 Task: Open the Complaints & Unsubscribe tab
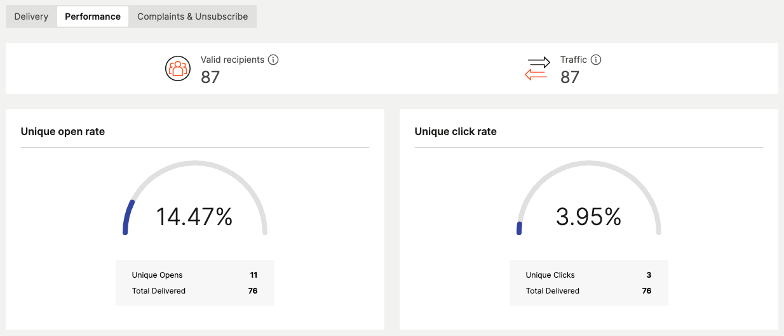tap(193, 16)
